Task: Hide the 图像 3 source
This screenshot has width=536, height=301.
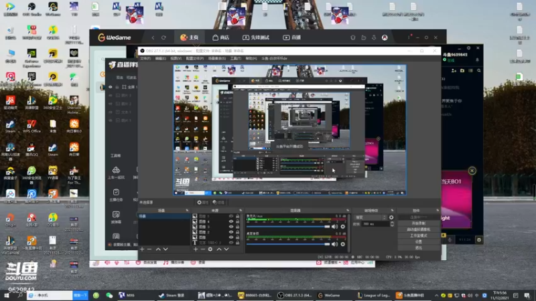Action: (x=231, y=227)
